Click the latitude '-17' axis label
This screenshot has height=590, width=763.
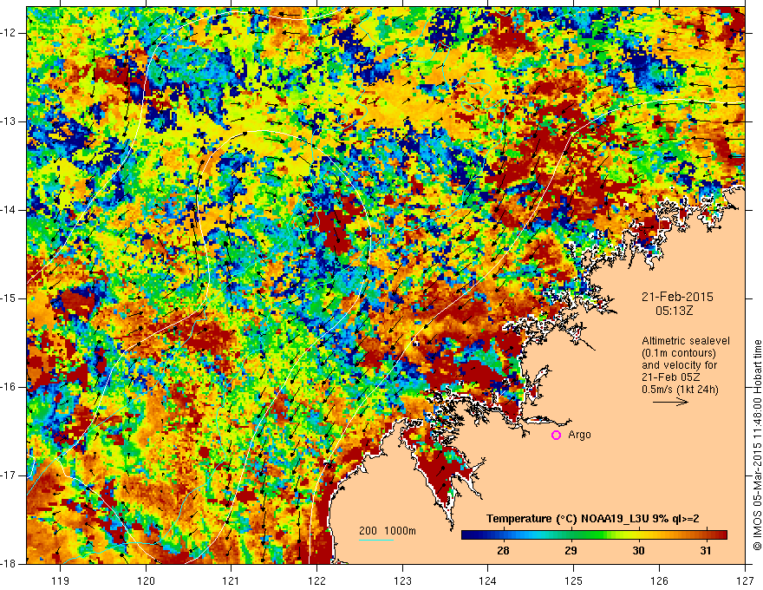pos(9,475)
